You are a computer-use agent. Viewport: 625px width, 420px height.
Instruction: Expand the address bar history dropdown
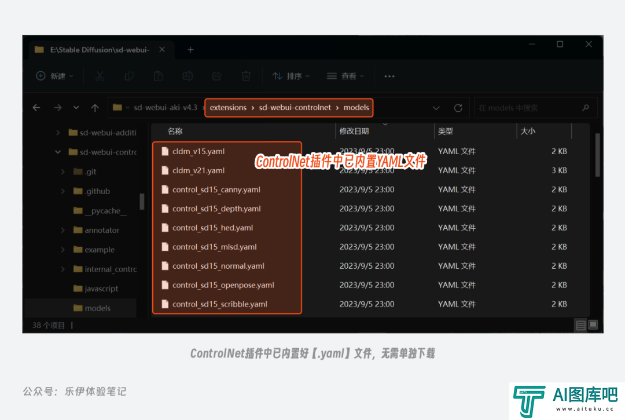(436, 108)
